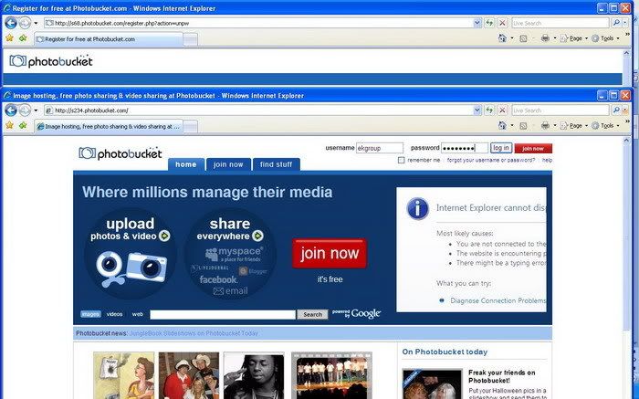The height and width of the screenshot is (399, 639).
Task: Click Refresh icon in the s234.photobucket.com window
Action: click(488, 110)
